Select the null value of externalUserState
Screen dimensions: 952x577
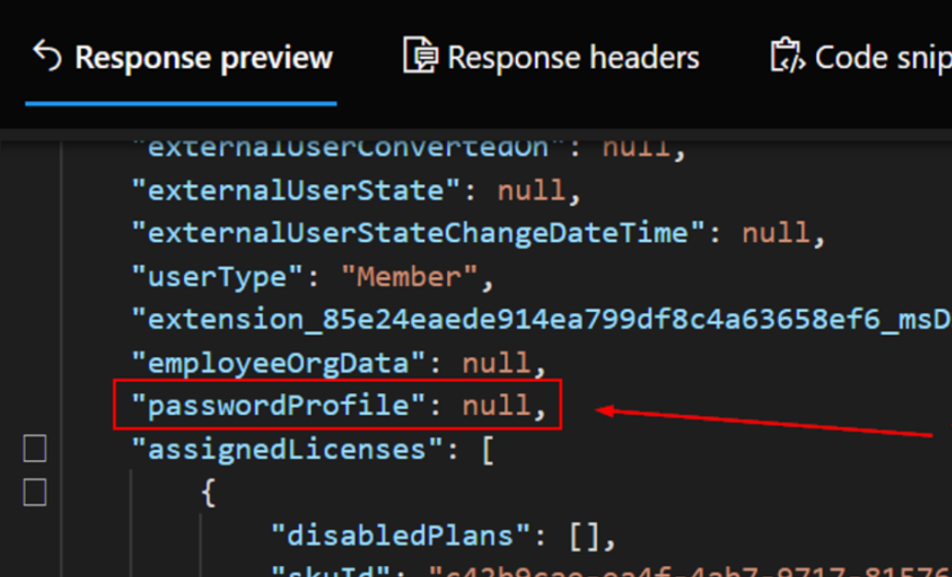tap(532, 191)
